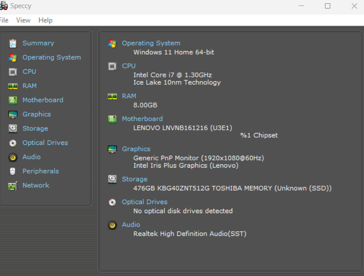The image size is (364, 276).
Task: Click the '%1 Chipset' text
Action: (259, 135)
